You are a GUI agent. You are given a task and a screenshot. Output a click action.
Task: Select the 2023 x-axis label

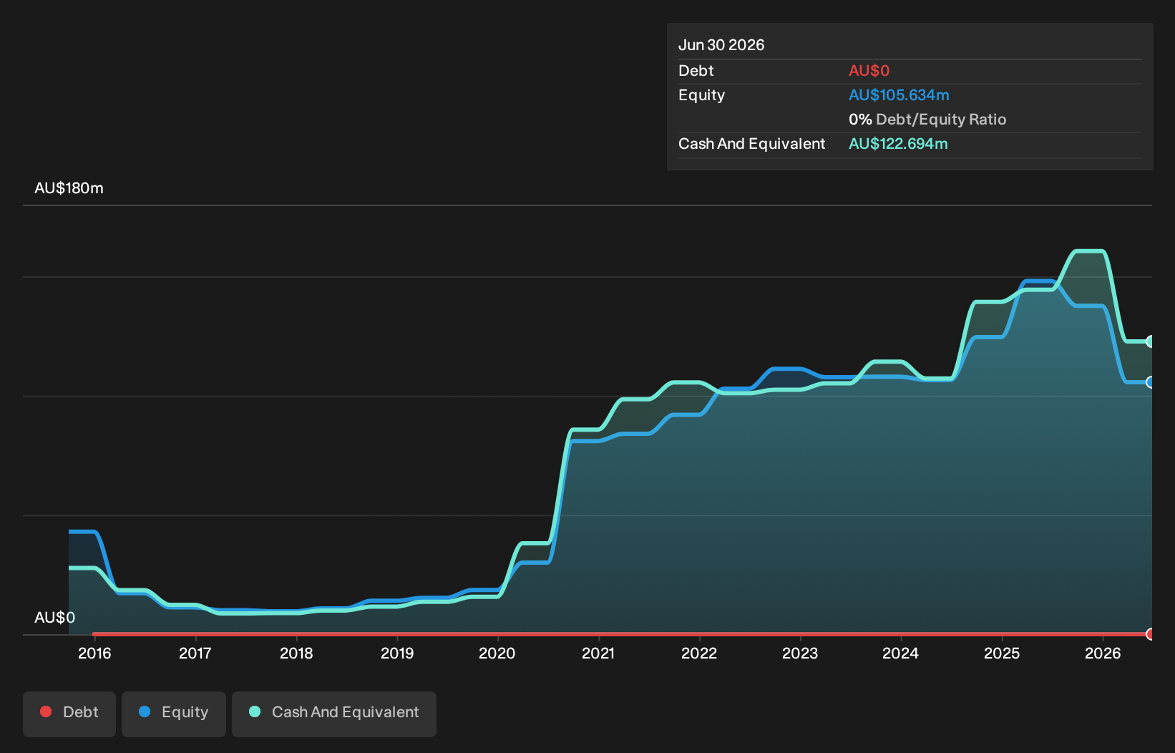point(800,654)
